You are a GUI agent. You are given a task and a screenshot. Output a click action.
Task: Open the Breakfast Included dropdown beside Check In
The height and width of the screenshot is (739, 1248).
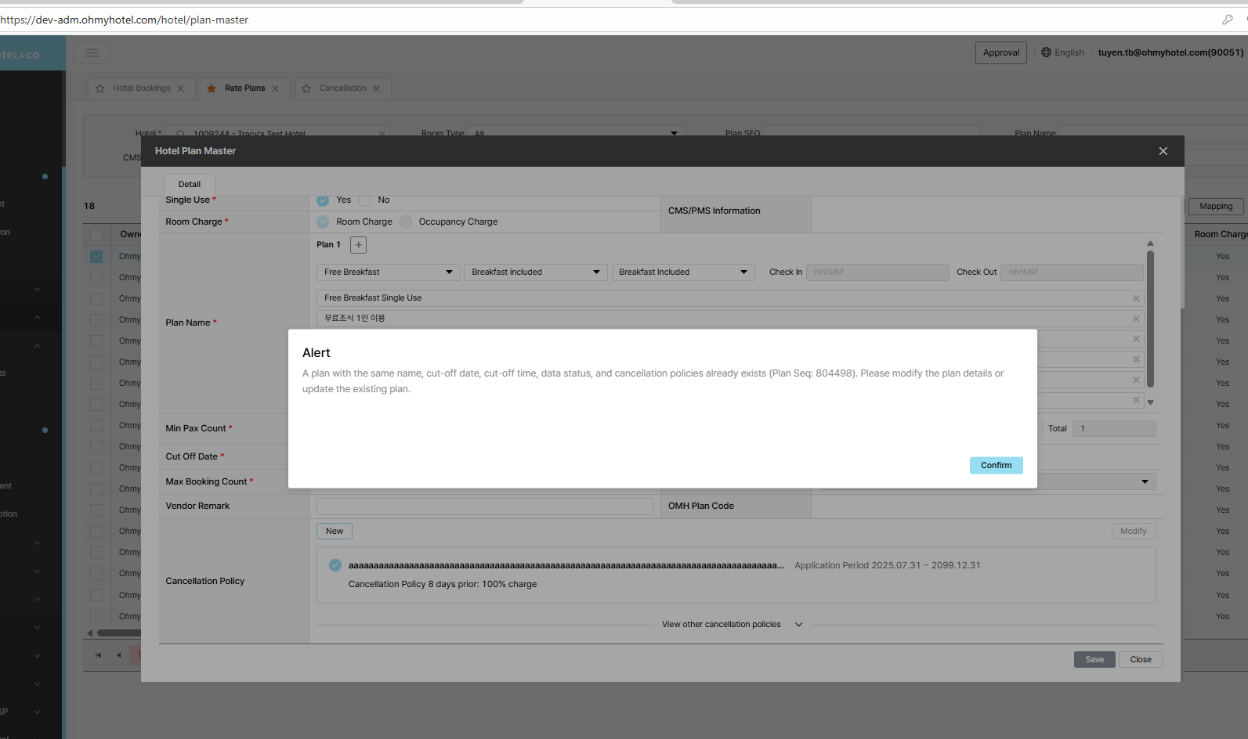pyautogui.click(x=683, y=272)
